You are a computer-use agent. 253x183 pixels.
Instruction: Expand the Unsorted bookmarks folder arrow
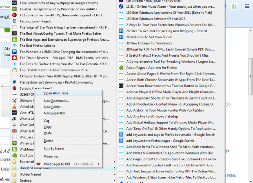click(x=114, y=168)
